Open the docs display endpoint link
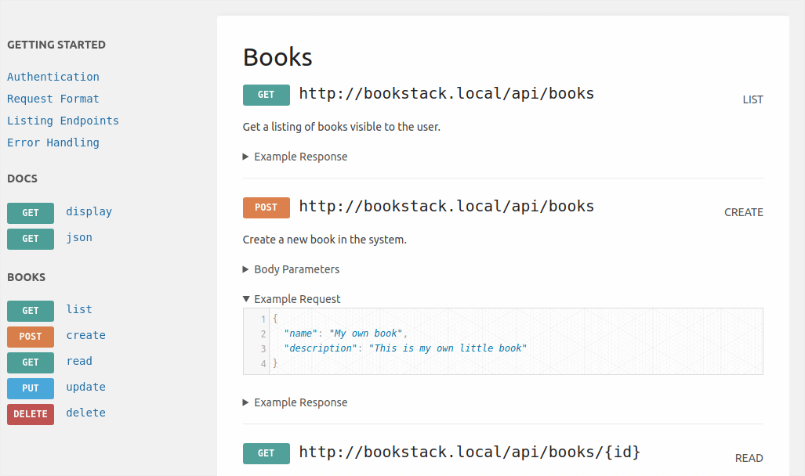Screen dimensions: 805x476 pyautogui.click(x=89, y=212)
